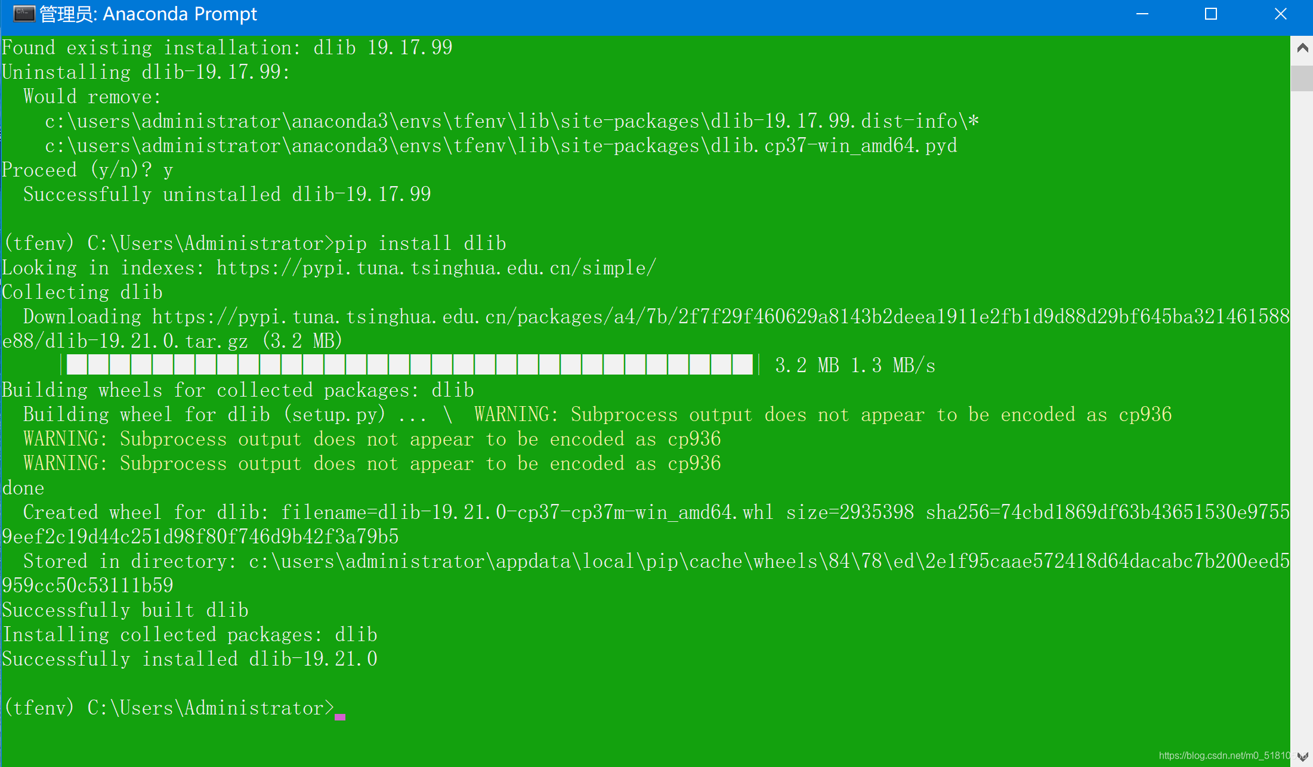Click the Anaconda Prompt title bar icon
1313x767 pixels.
click(17, 14)
